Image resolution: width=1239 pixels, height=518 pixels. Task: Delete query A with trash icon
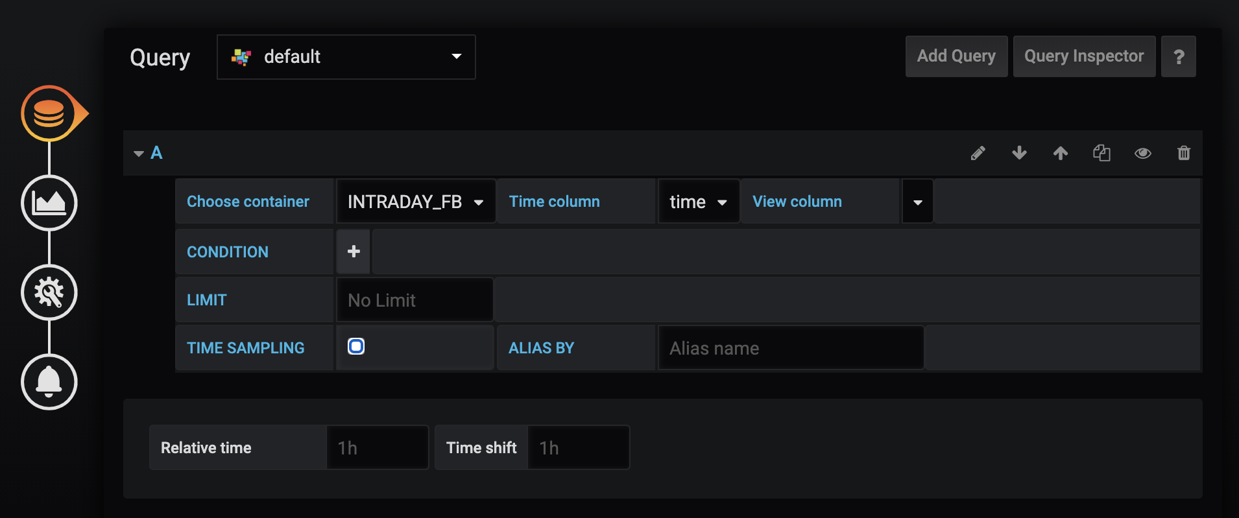pyautogui.click(x=1184, y=153)
